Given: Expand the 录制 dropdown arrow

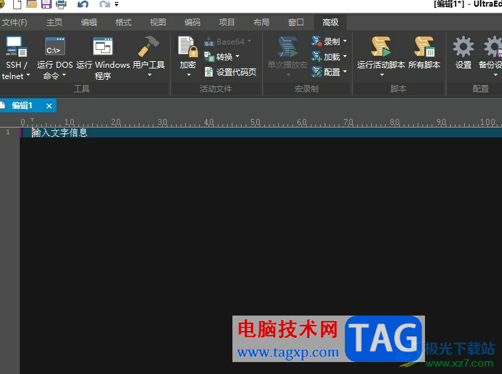Looking at the screenshot, I should (345, 41).
